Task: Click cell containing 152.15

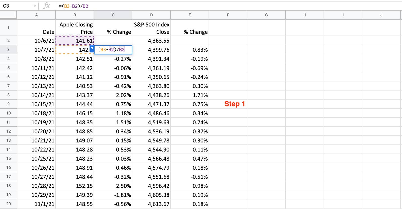Action: tap(75, 186)
